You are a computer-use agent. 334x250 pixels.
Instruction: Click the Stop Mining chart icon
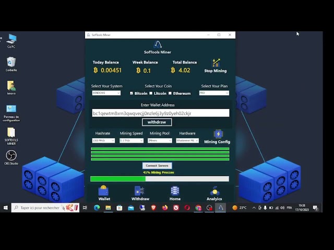click(x=216, y=63)
